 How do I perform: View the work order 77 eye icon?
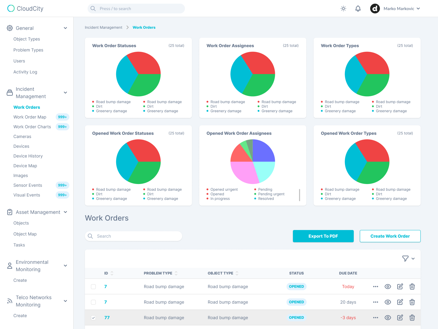coord(388,317)
